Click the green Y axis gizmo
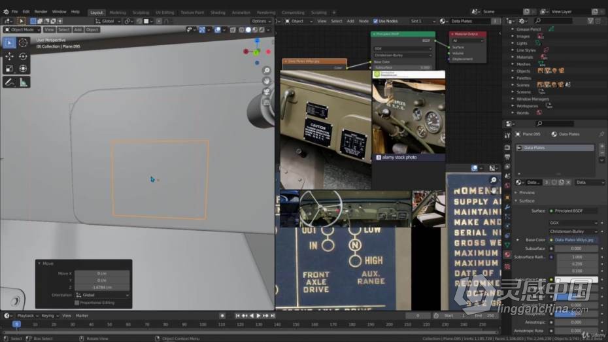 click(x=256, y=52)
